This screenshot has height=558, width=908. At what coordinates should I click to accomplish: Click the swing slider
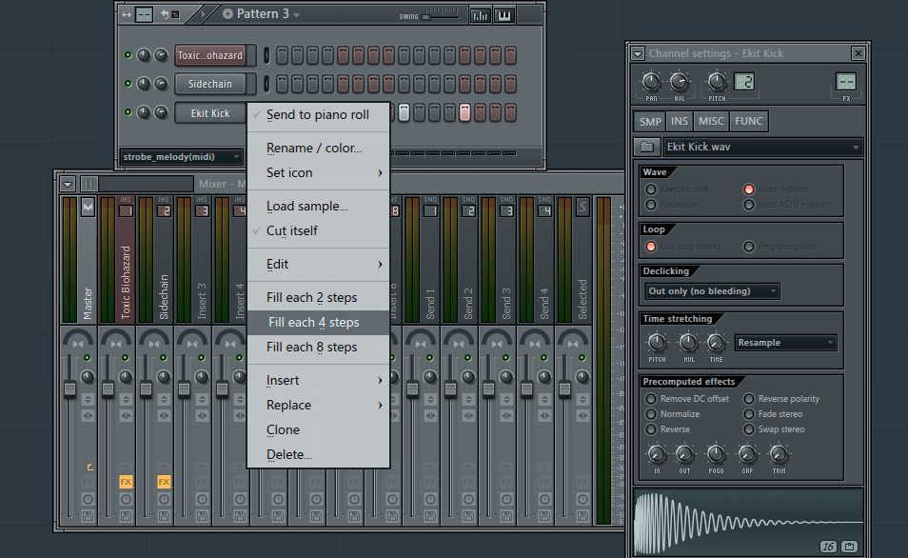click(x=438, y=16)
